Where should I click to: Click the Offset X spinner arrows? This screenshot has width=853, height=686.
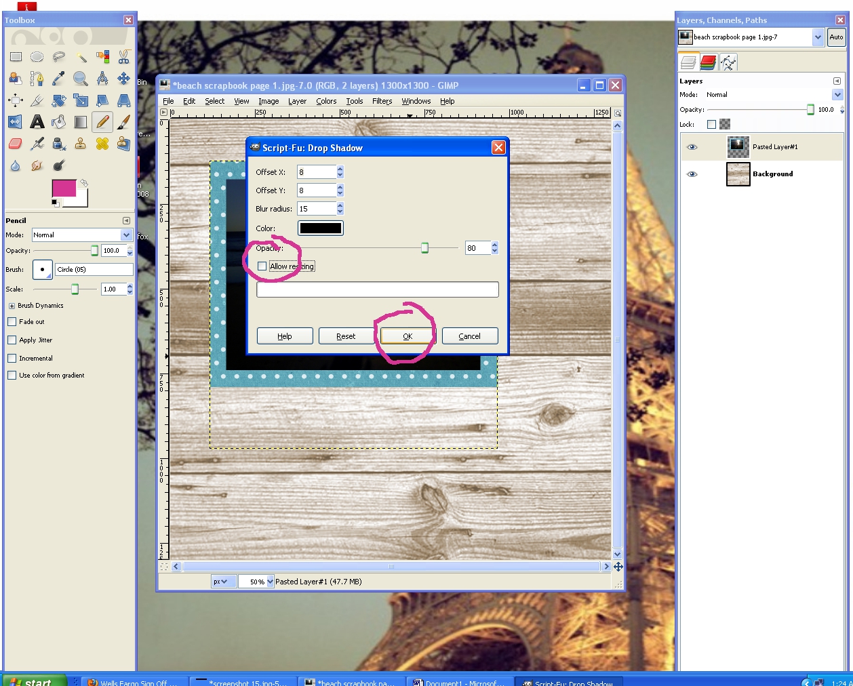click(340, 172)
